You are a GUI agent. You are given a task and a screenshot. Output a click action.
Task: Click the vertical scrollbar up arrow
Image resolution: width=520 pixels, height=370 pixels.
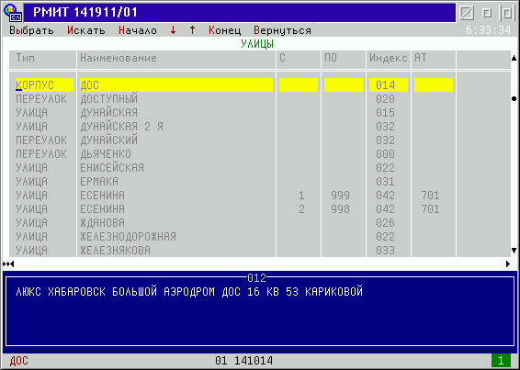pyautogui.click(x=514, y=58)
